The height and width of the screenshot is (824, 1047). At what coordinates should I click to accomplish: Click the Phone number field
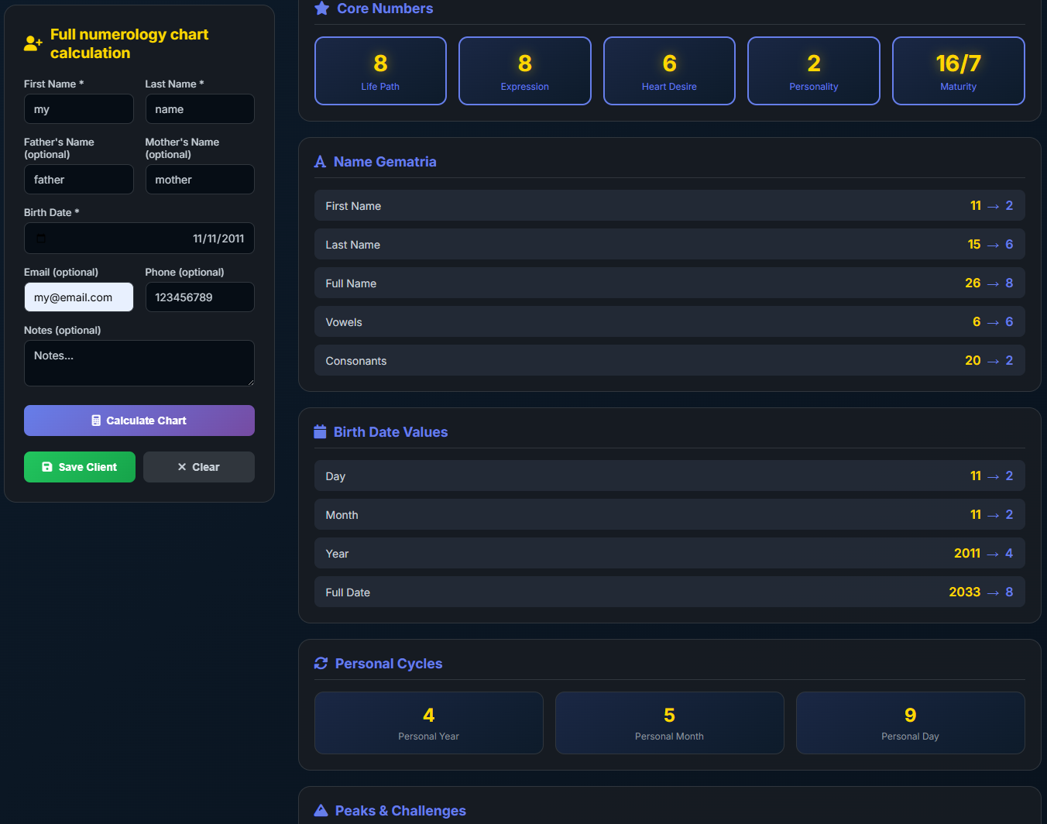click(x=200, y=297)
